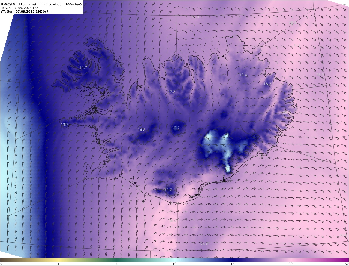Click the 13.7 value in central Iceland

(x=176, y=128)
